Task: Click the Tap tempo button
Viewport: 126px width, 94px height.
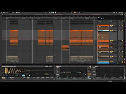Action: pos(1,12)
